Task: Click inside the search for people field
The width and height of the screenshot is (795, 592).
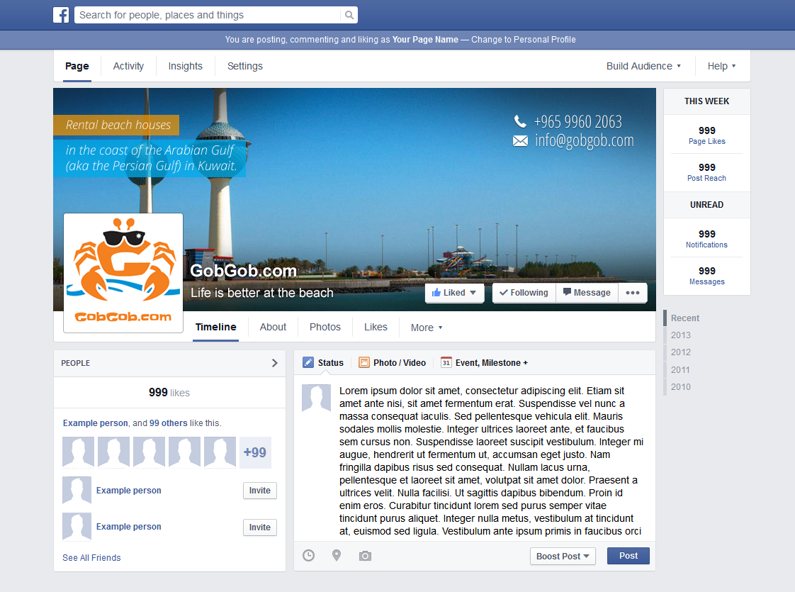Action: click(x=205, y=14)
